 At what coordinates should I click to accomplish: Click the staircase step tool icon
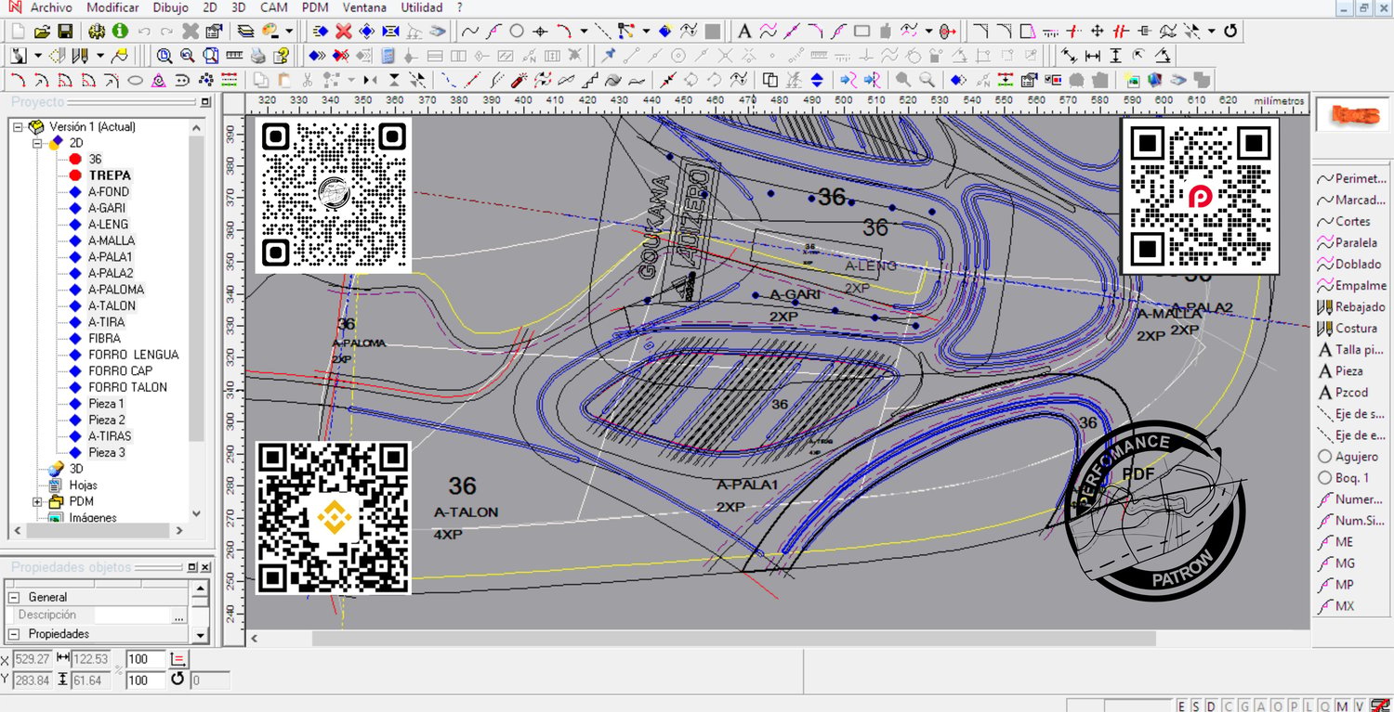pos(589,80)
